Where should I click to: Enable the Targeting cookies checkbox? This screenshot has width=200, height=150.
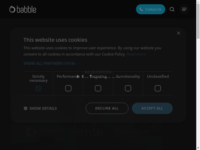tap(98, 88)
